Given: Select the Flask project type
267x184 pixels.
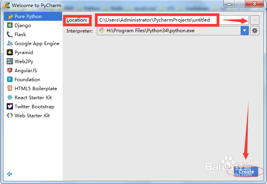Looking at the screenshot, I should pos(33,35).
